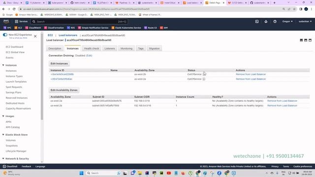Switch to the Listeners tab

110,49
